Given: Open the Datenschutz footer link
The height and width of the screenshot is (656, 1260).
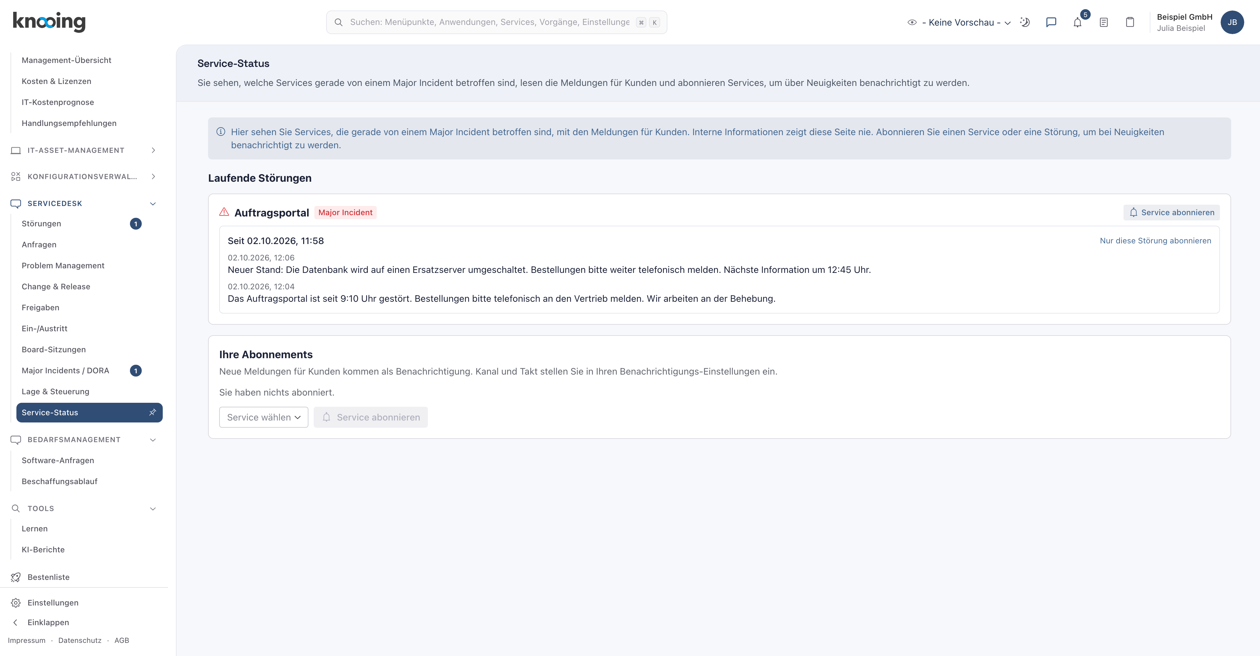Looking at the screenshot, I should 80,640.
